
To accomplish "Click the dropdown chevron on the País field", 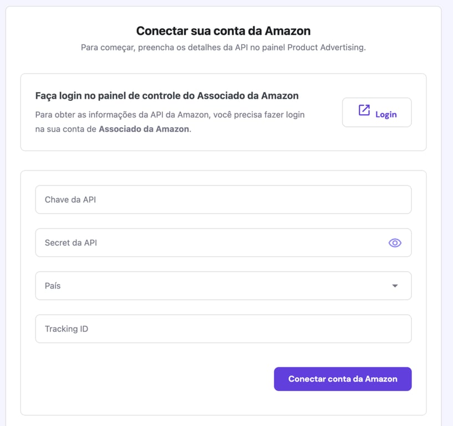I will click(395, 286).
